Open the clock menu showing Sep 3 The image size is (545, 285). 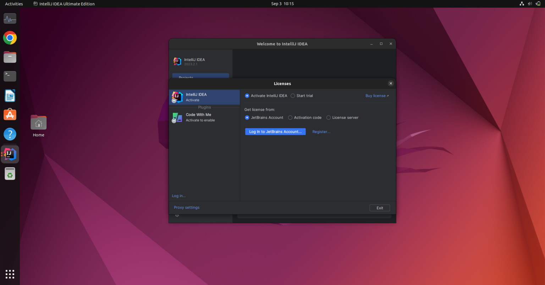pyautogui.click(x=282, y=4)
